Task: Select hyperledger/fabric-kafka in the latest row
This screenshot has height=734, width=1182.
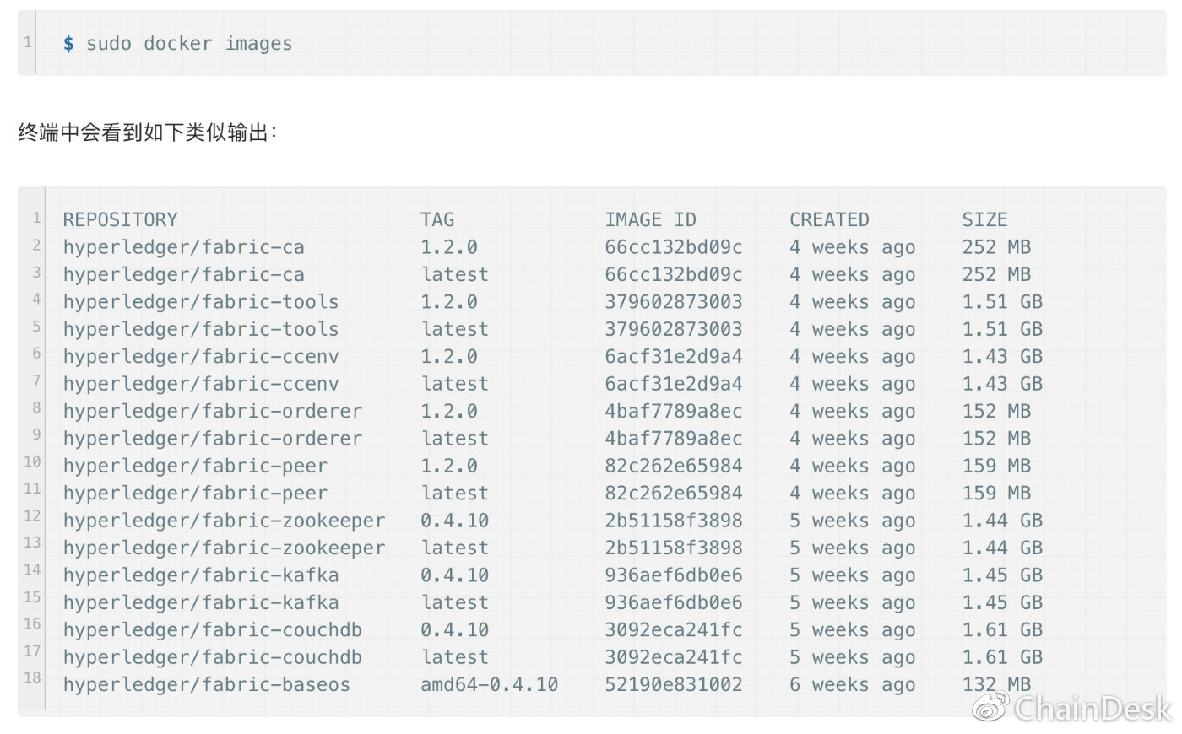Action: tap(201, 602)
